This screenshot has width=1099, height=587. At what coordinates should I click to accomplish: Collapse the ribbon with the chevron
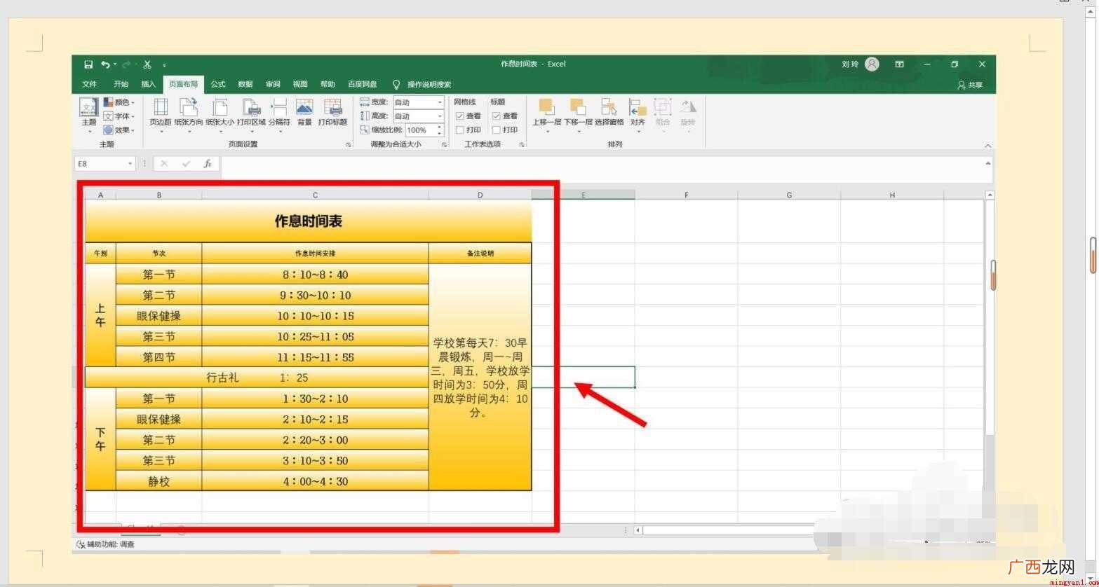[987, 146]
